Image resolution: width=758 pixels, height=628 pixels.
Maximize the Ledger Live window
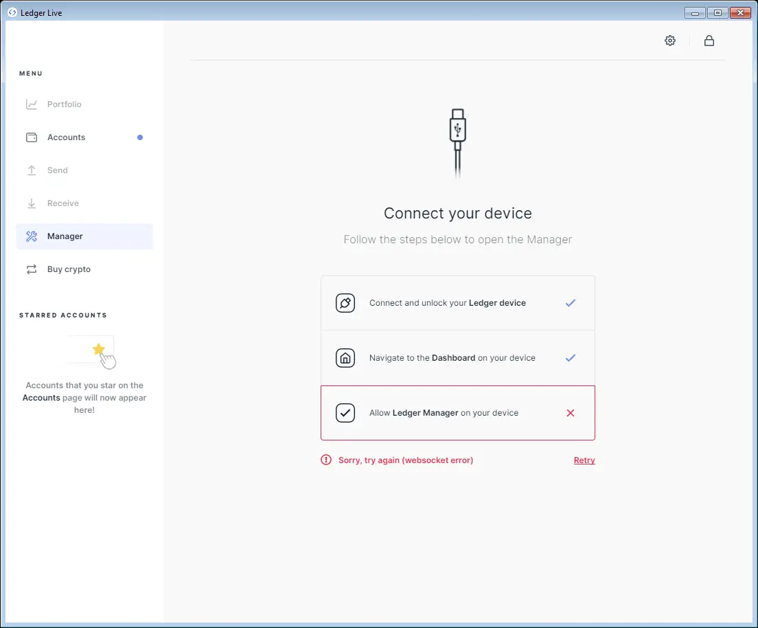pos(717,13)
